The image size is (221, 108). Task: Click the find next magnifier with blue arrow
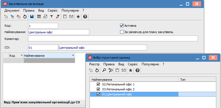110,70
